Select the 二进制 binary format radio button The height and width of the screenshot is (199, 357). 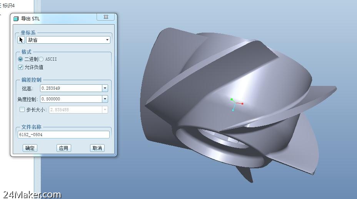pyautogui.click(x=20, y=59)
